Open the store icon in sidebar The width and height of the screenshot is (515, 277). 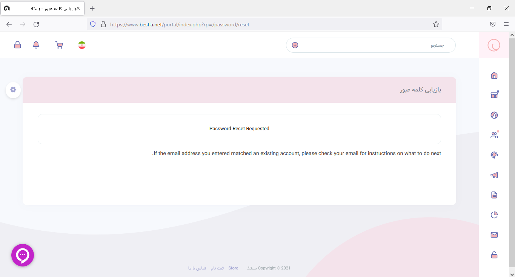point(494,95)
